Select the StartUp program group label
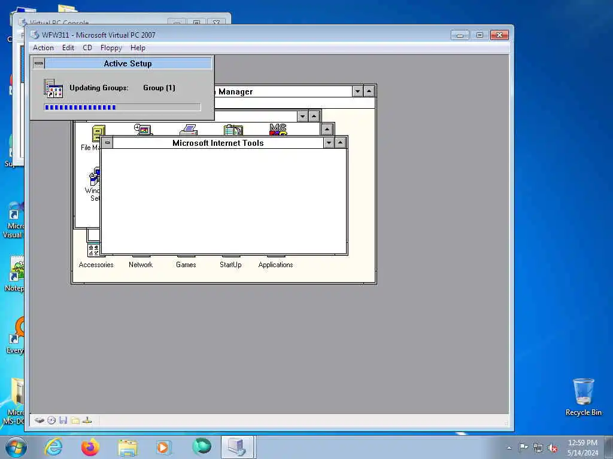Image resolution: width=613 pixels, height=459 pixels. (x=230, y=265)
